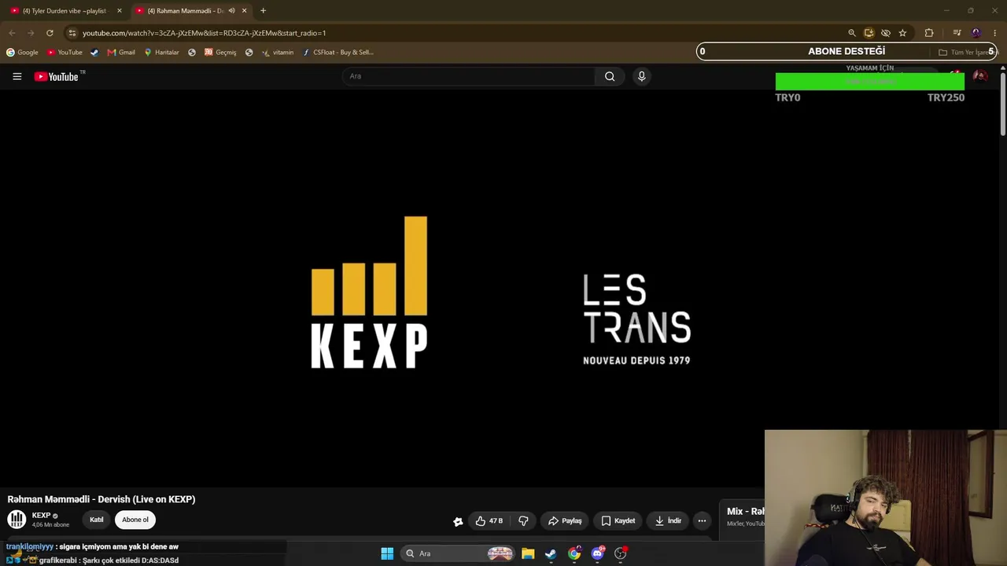Open Steam from the taskbar
The image size is (1007, 566).
[551, 553]
